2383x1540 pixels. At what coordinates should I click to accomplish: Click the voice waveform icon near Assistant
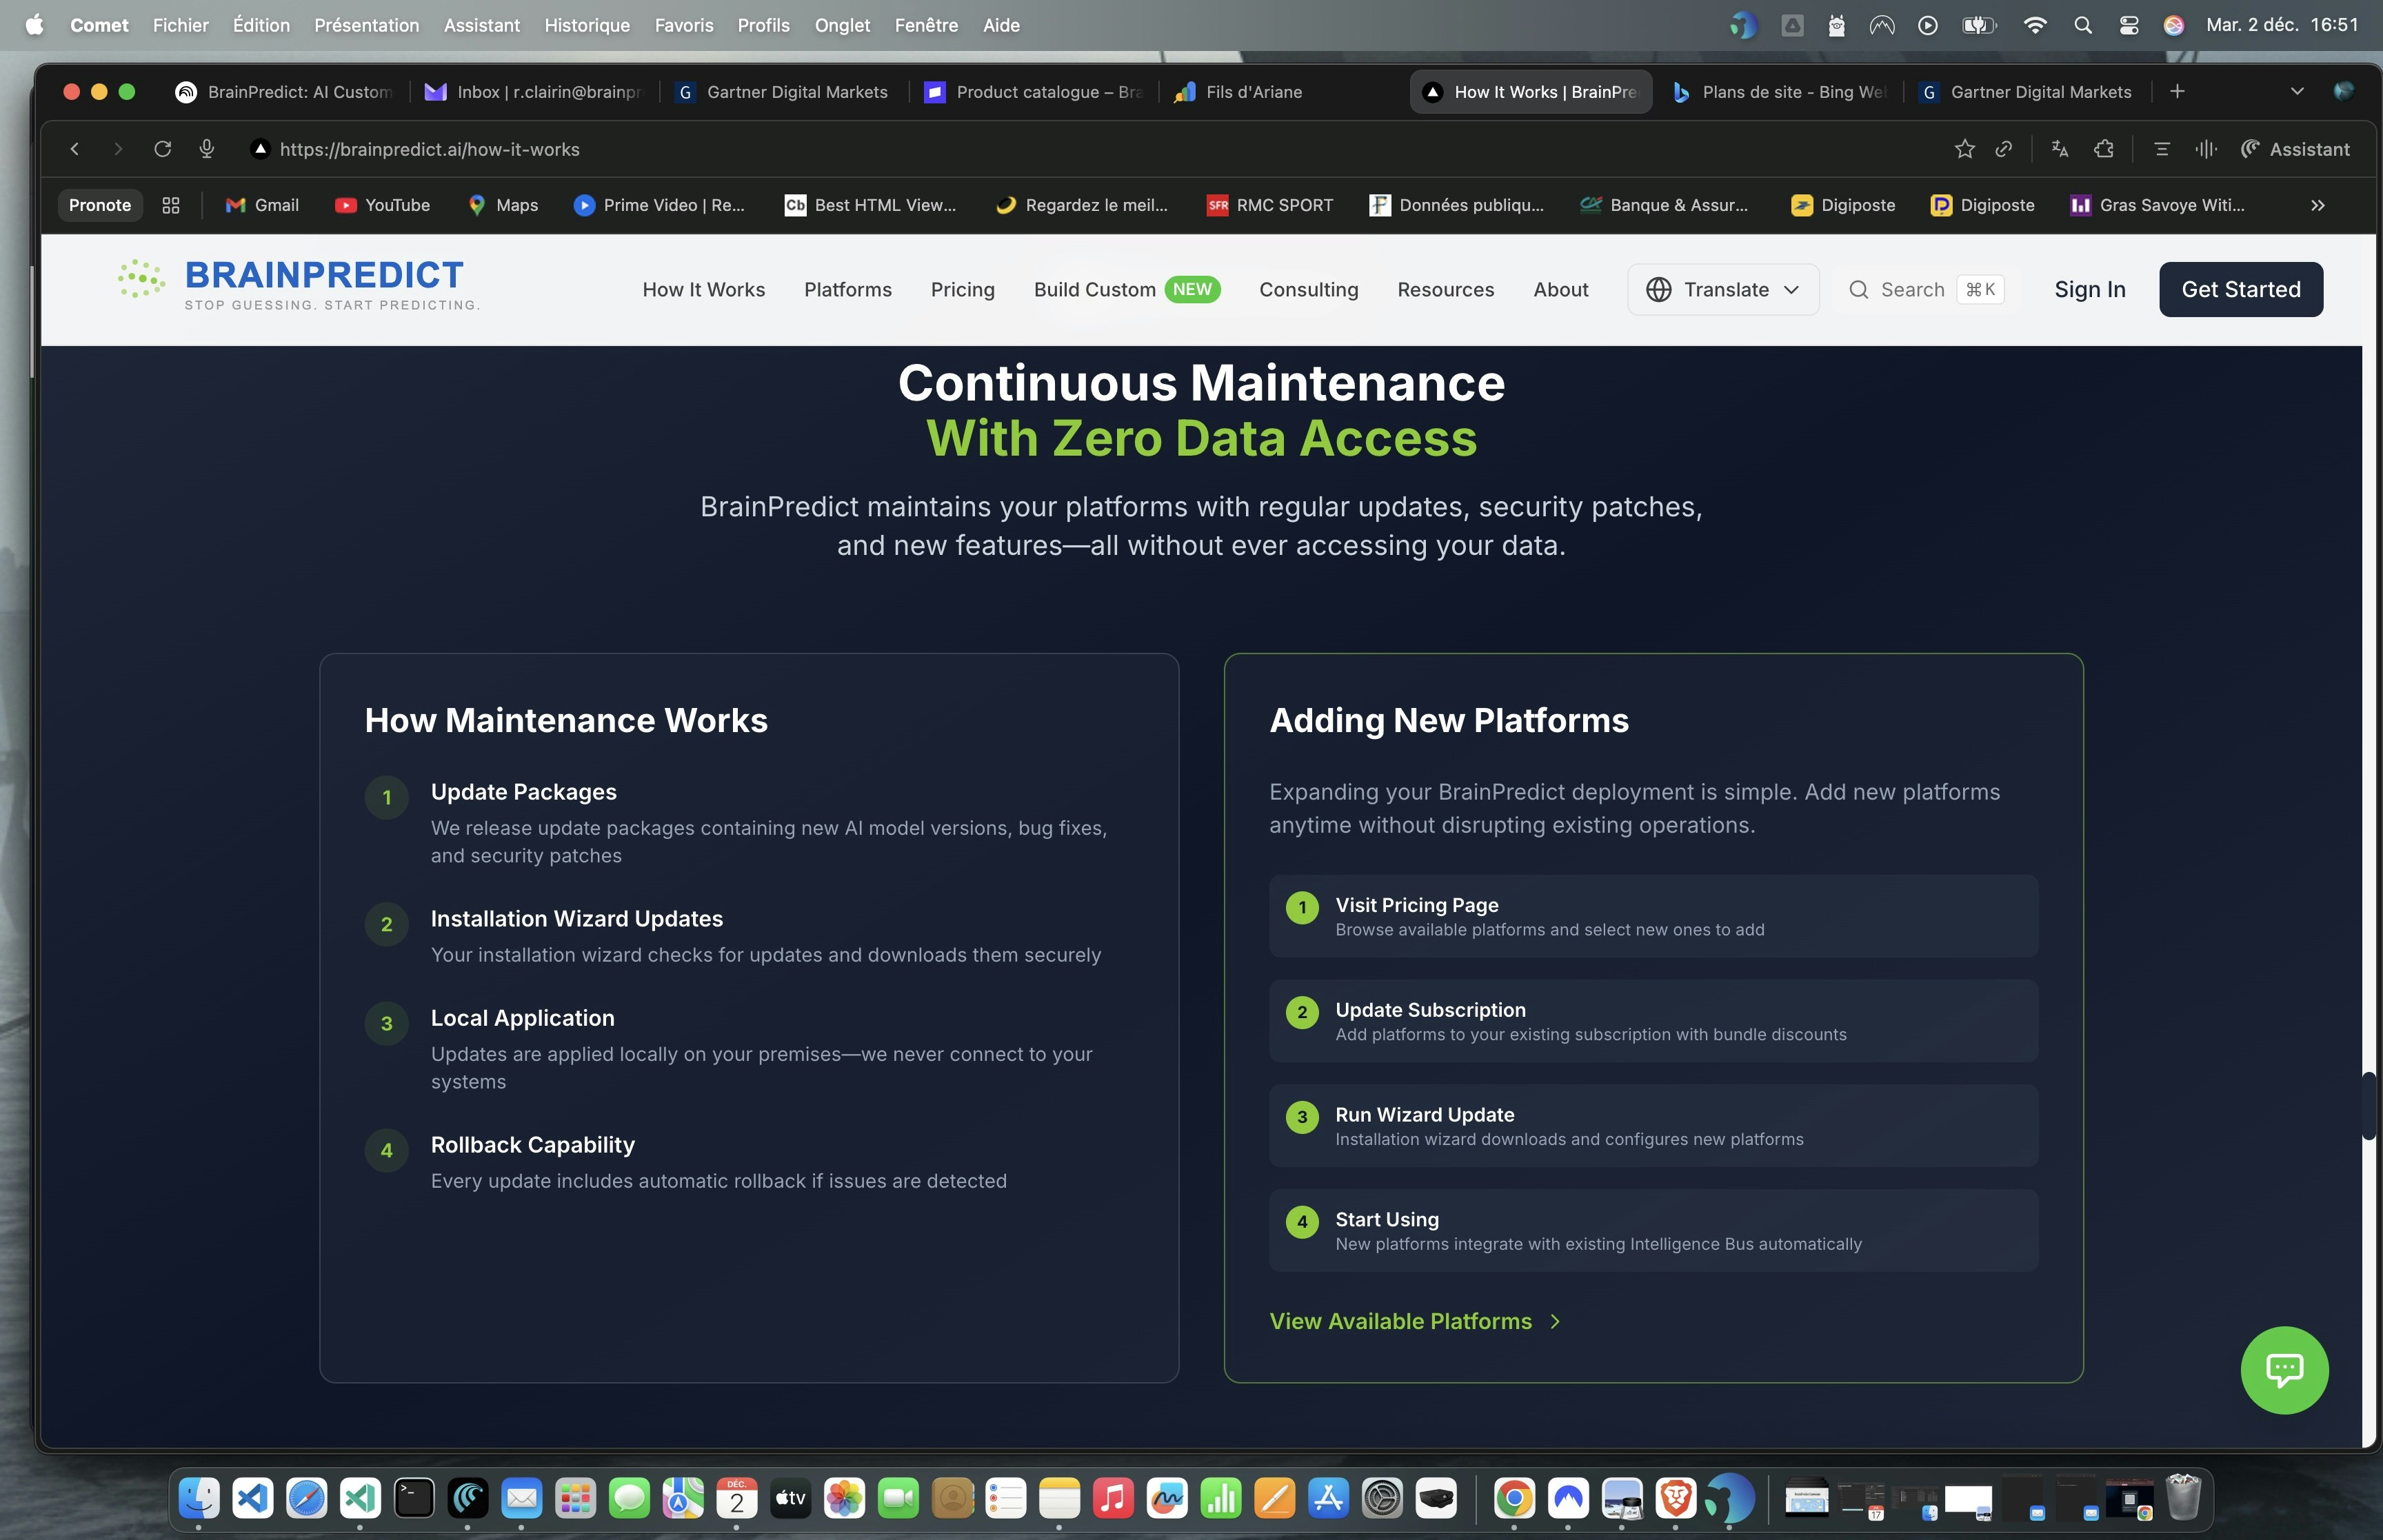point(2206,149)
